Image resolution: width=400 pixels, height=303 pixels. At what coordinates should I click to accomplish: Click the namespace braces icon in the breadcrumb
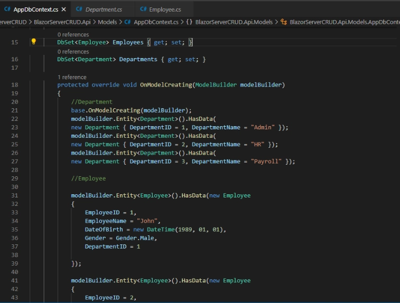[189, 22]
